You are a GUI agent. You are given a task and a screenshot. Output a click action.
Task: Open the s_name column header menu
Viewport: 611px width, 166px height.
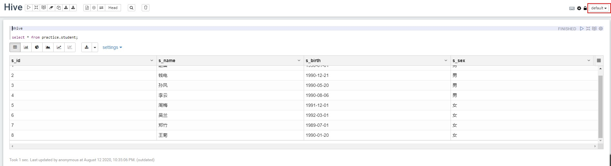299,60
